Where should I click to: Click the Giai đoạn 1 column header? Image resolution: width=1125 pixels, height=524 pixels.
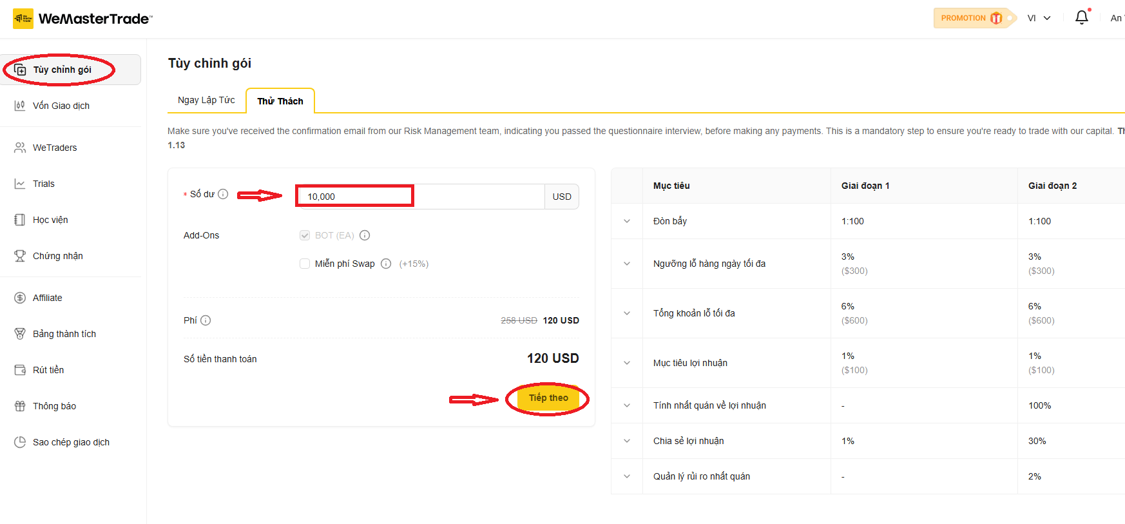coord(865,186)
